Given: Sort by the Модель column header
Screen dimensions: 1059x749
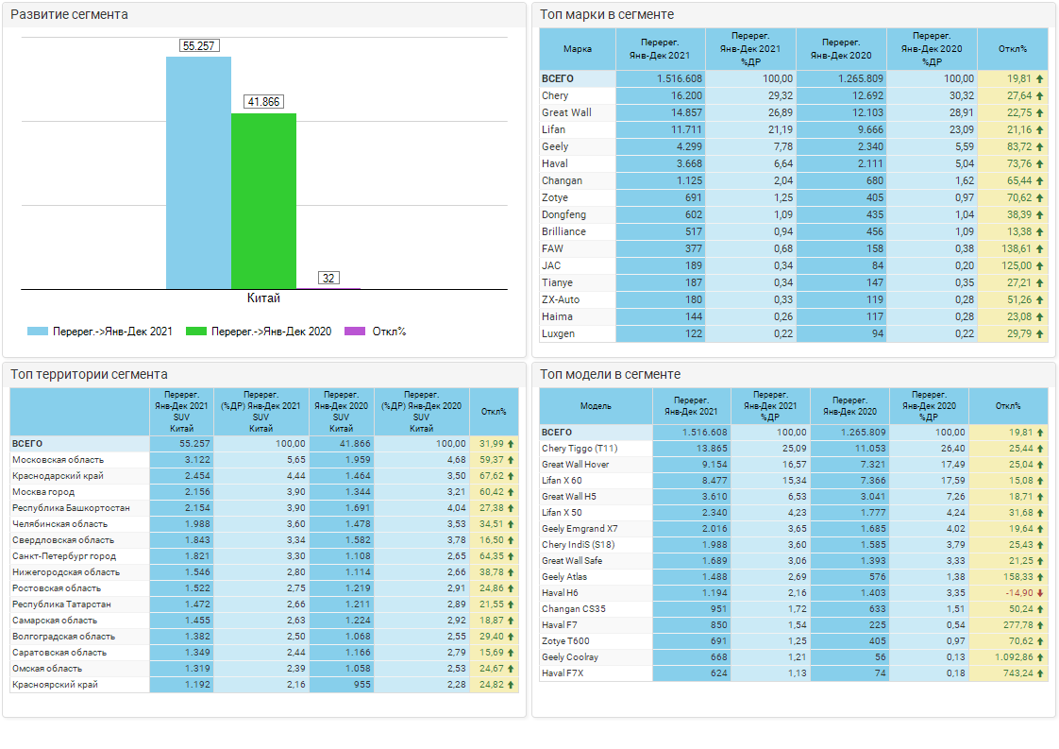Looking at the screenshot, I should (596, 406).
